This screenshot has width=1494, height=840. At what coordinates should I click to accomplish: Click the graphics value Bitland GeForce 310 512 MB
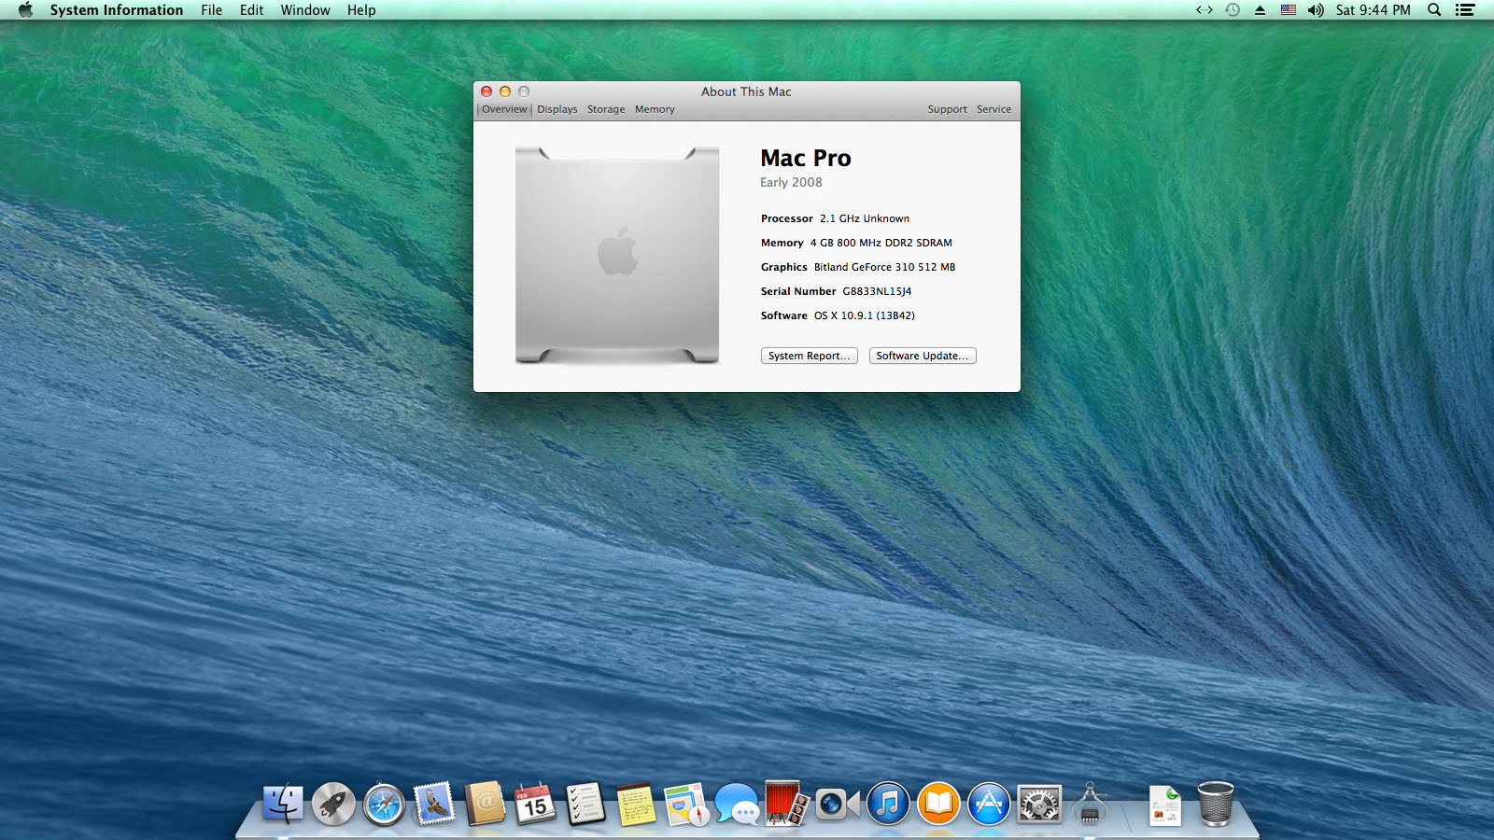(885, 267)
